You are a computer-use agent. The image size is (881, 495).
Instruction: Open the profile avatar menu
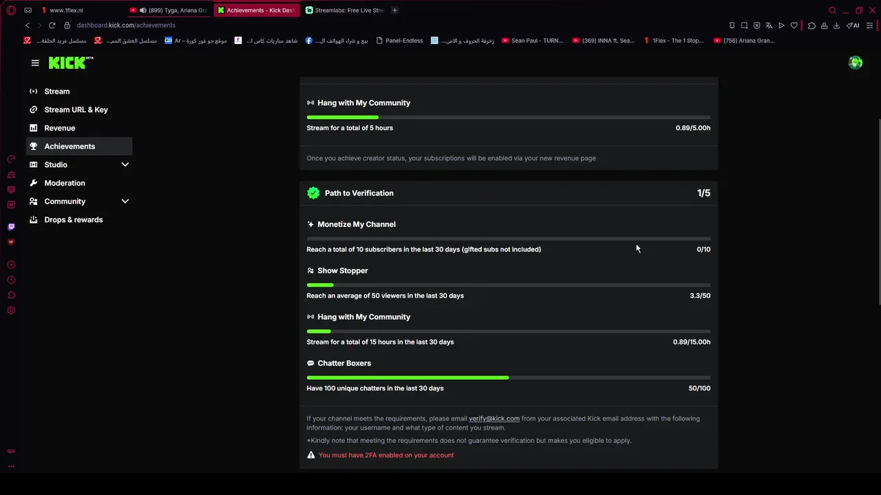coord(856,63)
